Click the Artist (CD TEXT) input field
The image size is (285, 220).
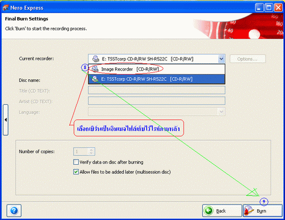(157, 101)
